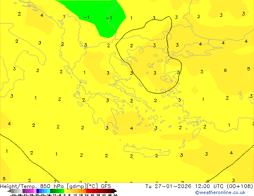This screenshot has width=254, height=196.
Task: Click the '12' label under the color scale
Action: point(75,195)
